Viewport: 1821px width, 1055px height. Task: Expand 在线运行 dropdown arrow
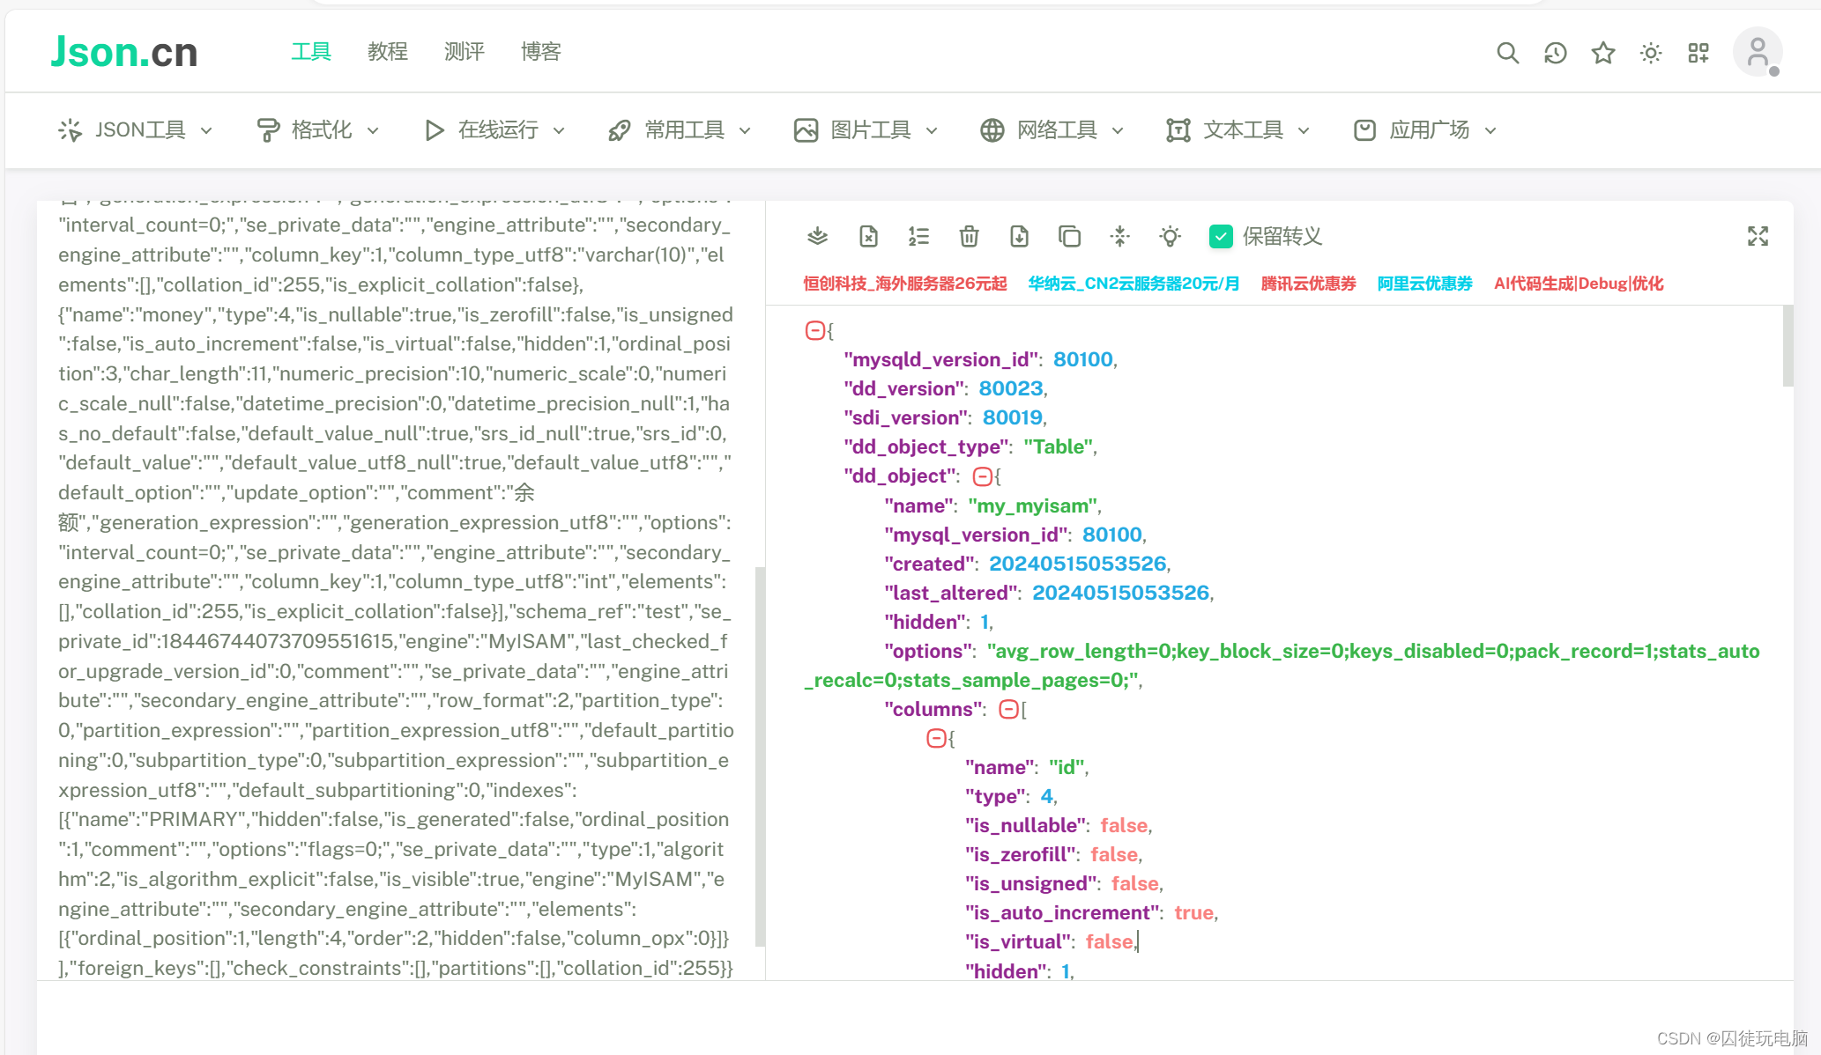pos(559,131)
